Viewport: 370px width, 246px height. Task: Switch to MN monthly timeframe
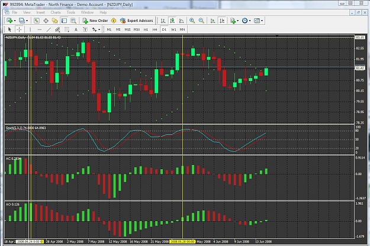pos(182,30)
